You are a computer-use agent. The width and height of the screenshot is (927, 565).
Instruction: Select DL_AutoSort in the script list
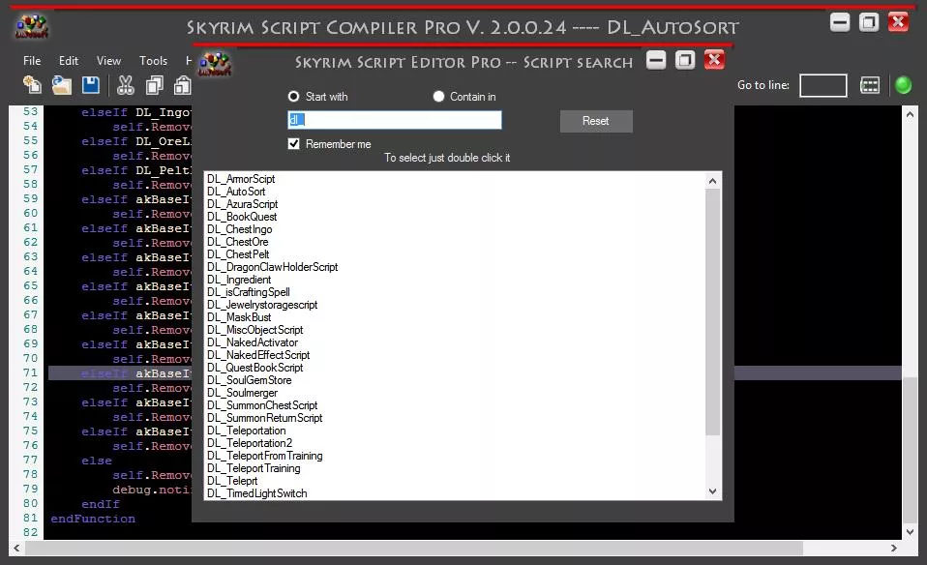tap(236, 192)
